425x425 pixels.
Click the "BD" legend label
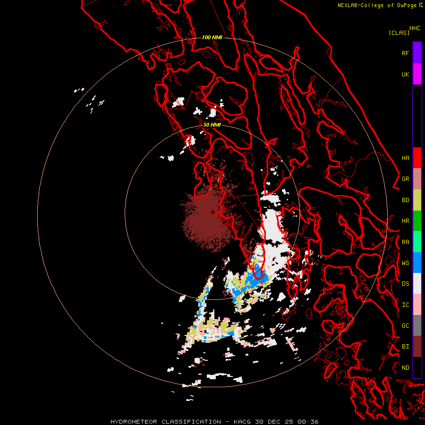pyautogui.click(x=405, y=200)
